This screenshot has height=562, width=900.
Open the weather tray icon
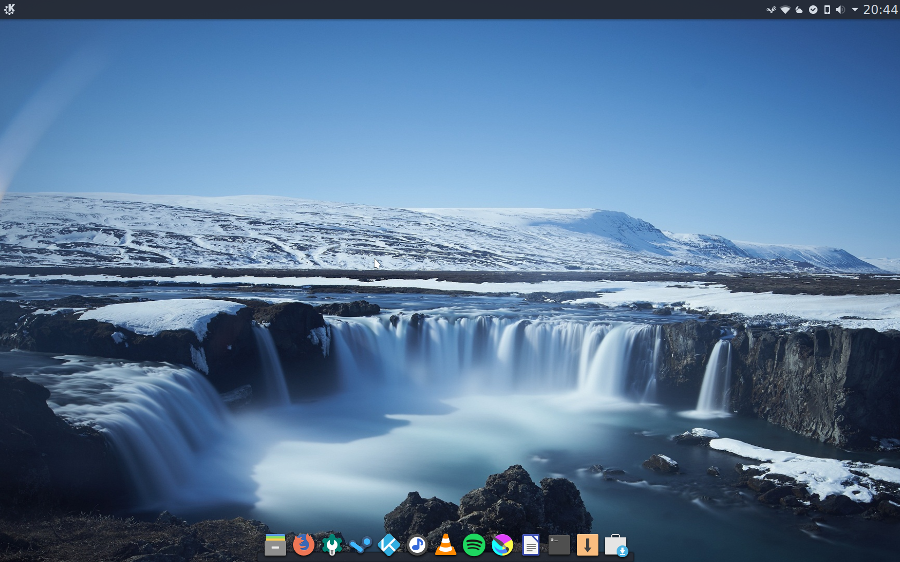(799, 10)
